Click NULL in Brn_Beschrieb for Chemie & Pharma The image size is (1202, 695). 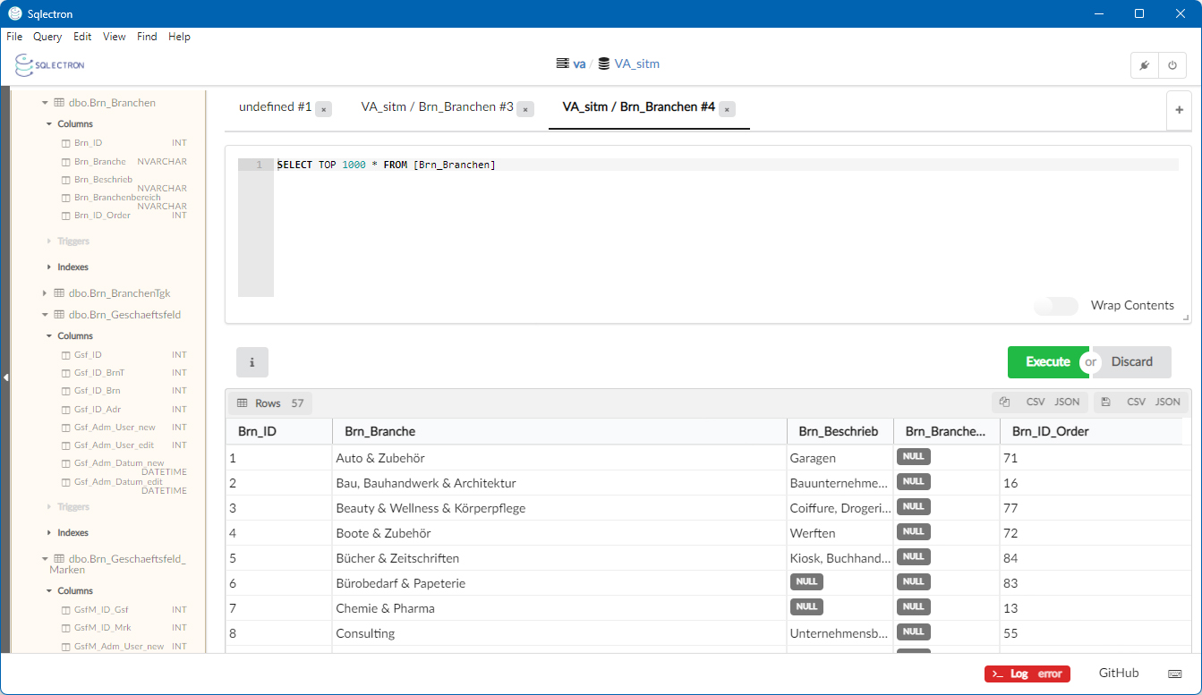[x=806, y=606]
